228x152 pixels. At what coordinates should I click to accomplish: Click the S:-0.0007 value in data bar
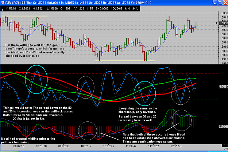point(102,9)
